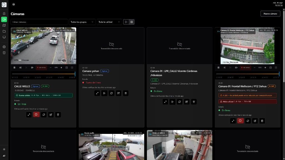Go to Home in the sidebar
This screenshot has width=285, height=160.
4,14
